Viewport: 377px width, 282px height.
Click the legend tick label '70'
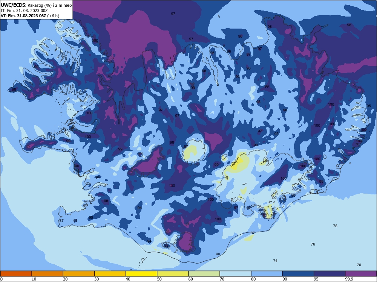[x=222, y=279]
